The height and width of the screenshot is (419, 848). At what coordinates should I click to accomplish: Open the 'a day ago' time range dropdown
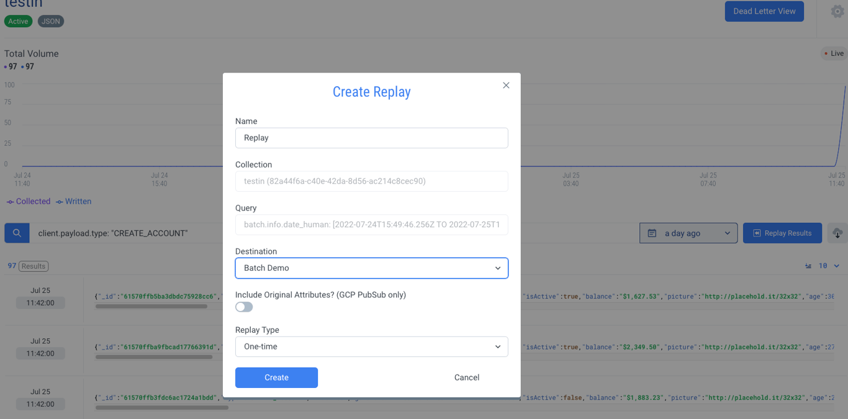click(x=688, y=233)
